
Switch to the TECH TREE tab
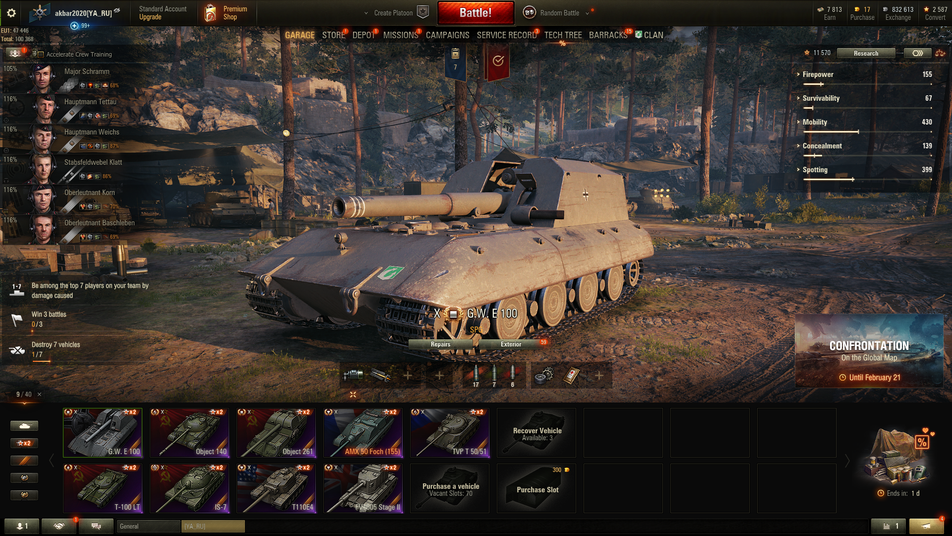click(x=563, y=35)
